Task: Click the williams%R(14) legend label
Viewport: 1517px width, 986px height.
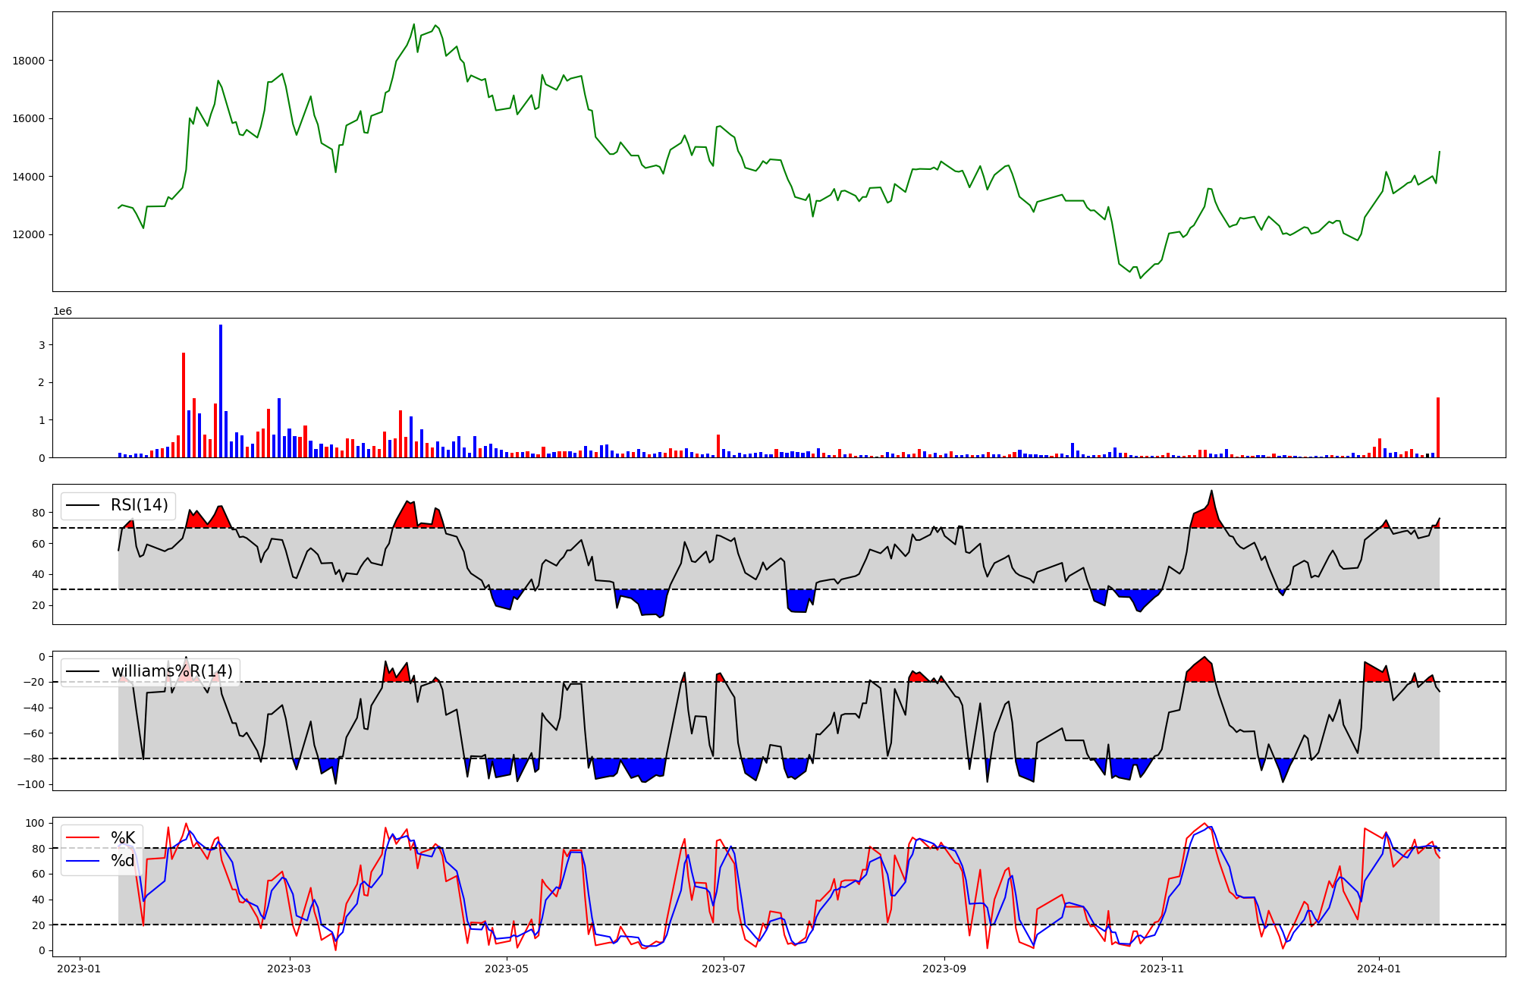Action: pos(171,671)
